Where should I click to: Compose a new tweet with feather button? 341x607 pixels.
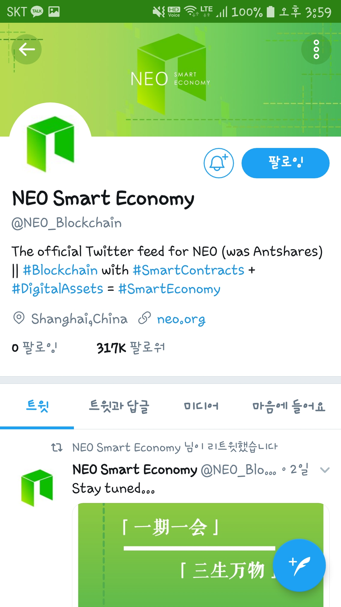click(x=299, y=565)
